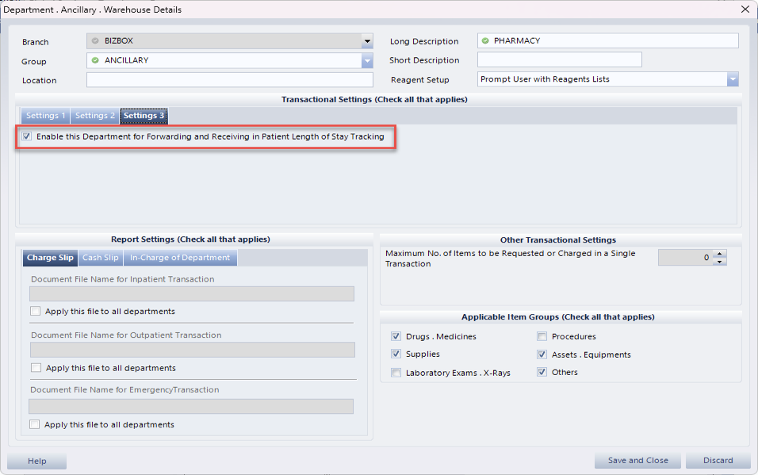758x475 pixels.
Task: Increase maximum items with the up arrow
Action: pos(720,254)
